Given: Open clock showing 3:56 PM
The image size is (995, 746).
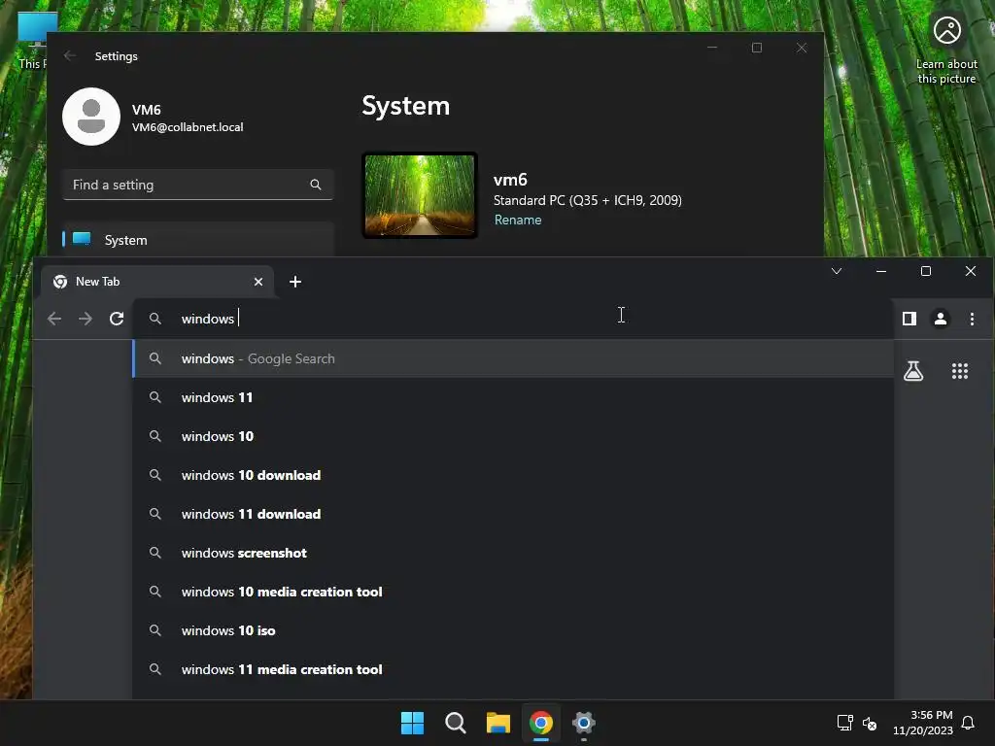Looking at the screenshot, I should 923,723.
